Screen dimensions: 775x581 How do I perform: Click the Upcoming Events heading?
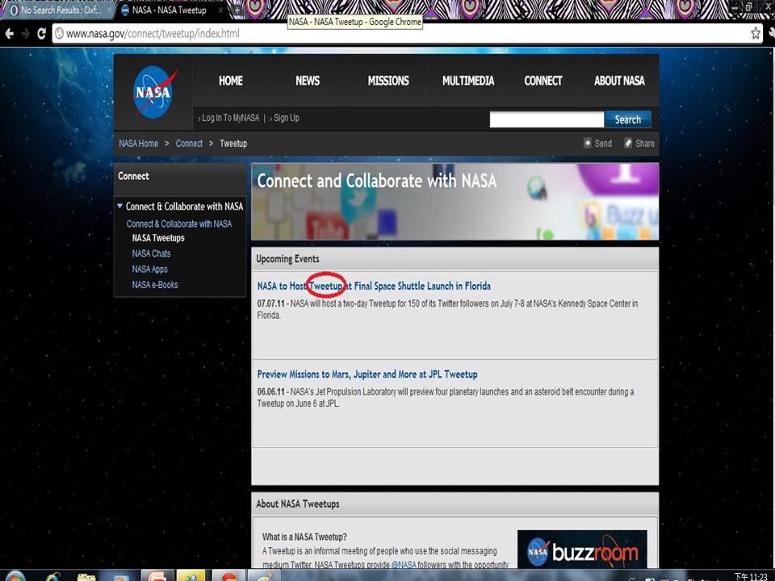(287, 259)
